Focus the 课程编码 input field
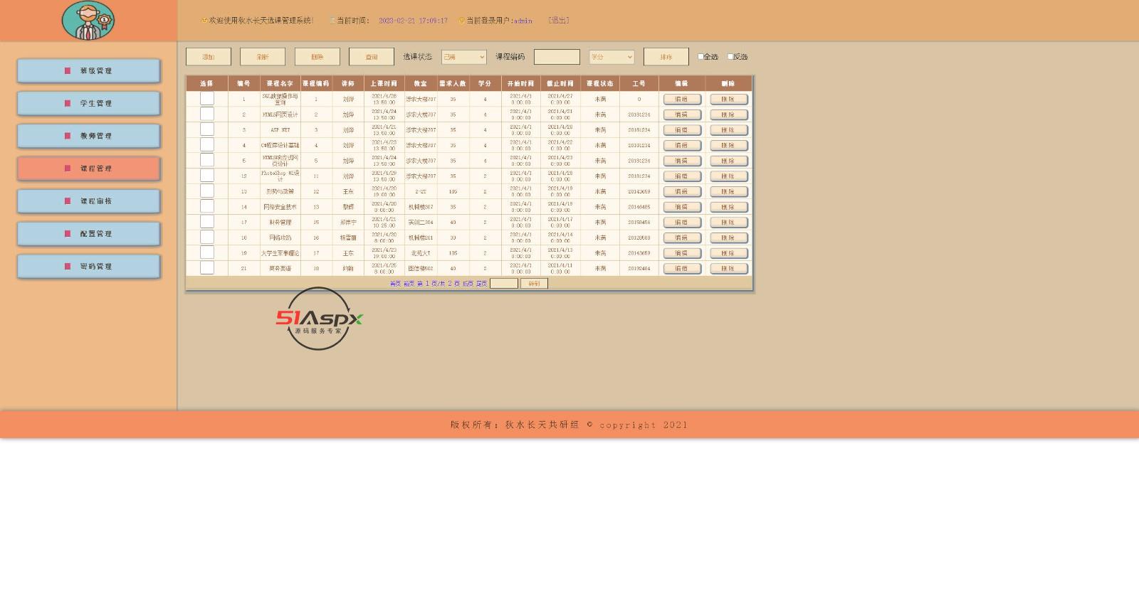The image size is (1139, 598). (557, 57)
